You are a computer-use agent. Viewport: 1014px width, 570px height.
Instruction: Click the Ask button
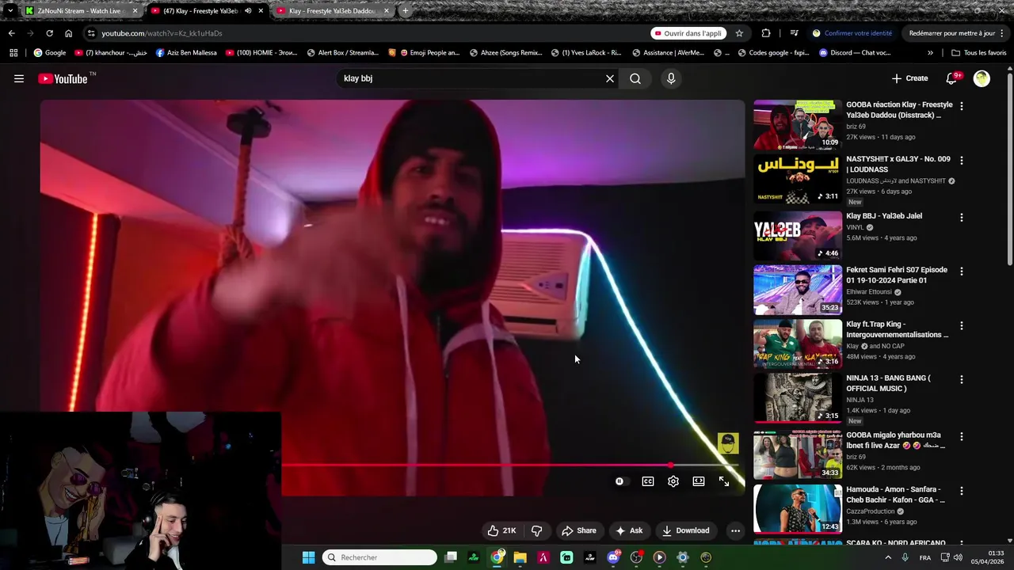[x=629, y=530]
